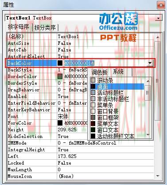
Task: Select the AutoWordSelect property row
Action: (x=81, y=56)
